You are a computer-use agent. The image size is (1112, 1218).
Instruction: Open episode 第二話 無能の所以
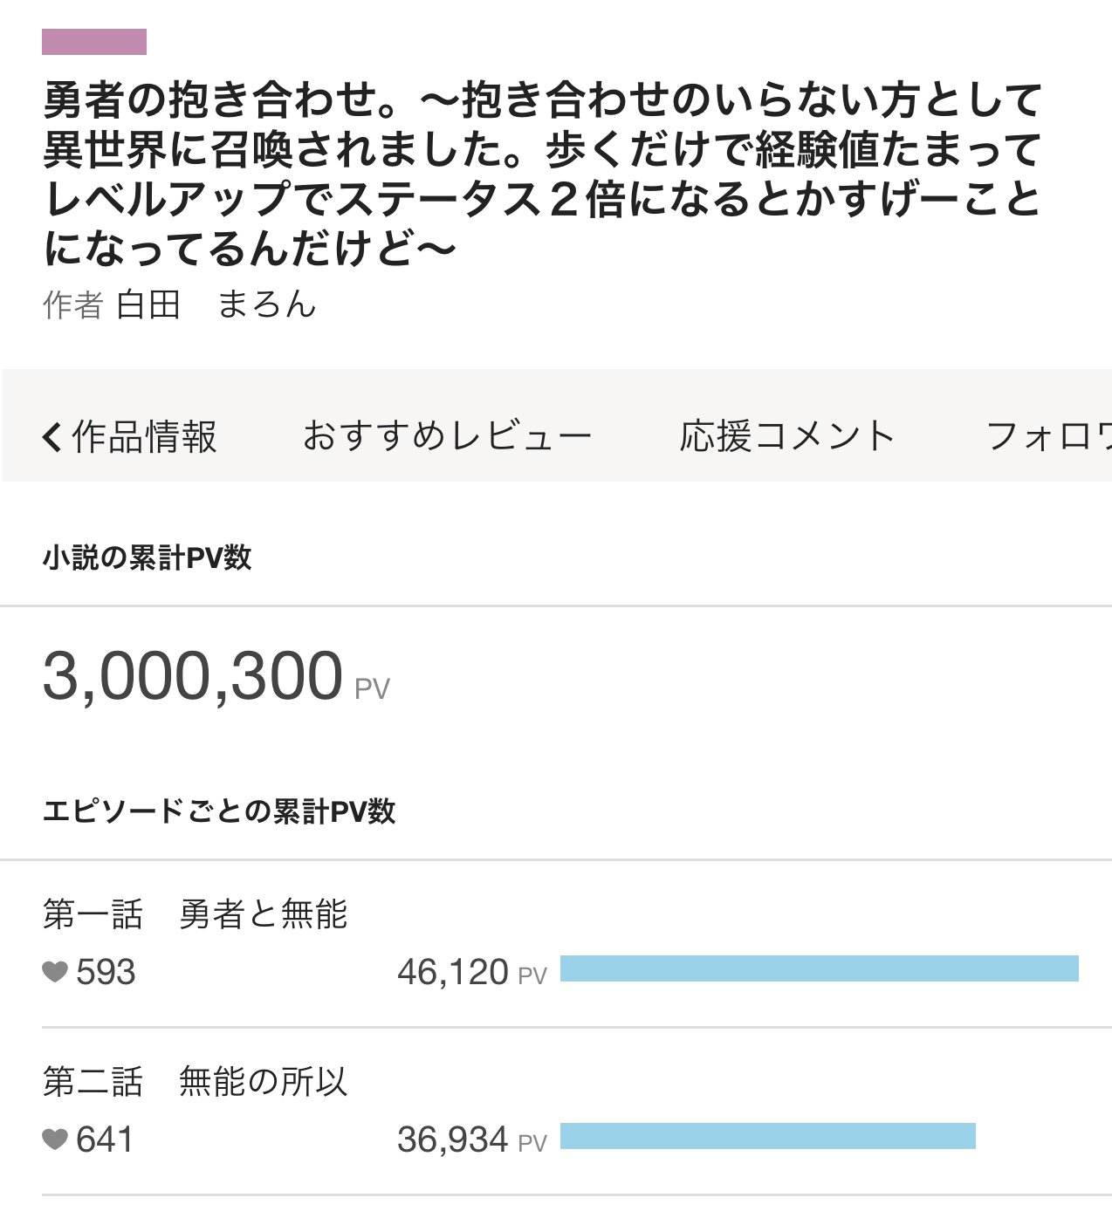point(196,1082)
